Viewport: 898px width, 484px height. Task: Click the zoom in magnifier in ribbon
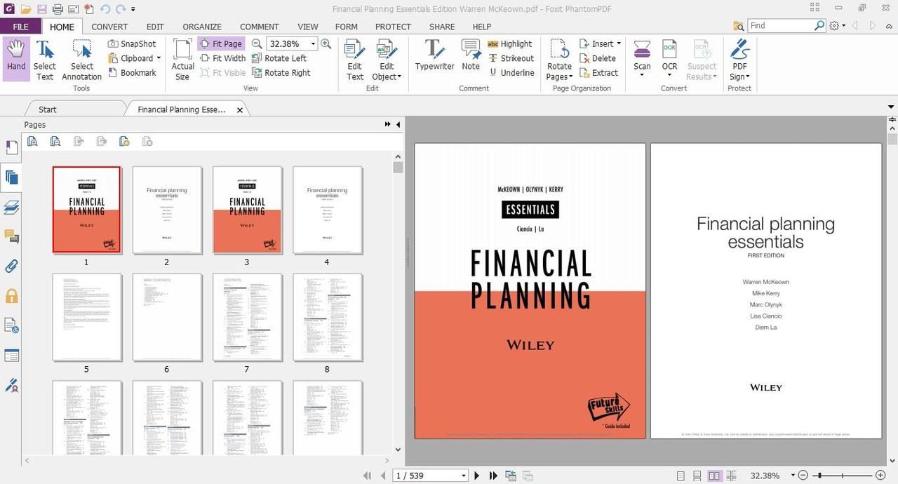point(326,43)
